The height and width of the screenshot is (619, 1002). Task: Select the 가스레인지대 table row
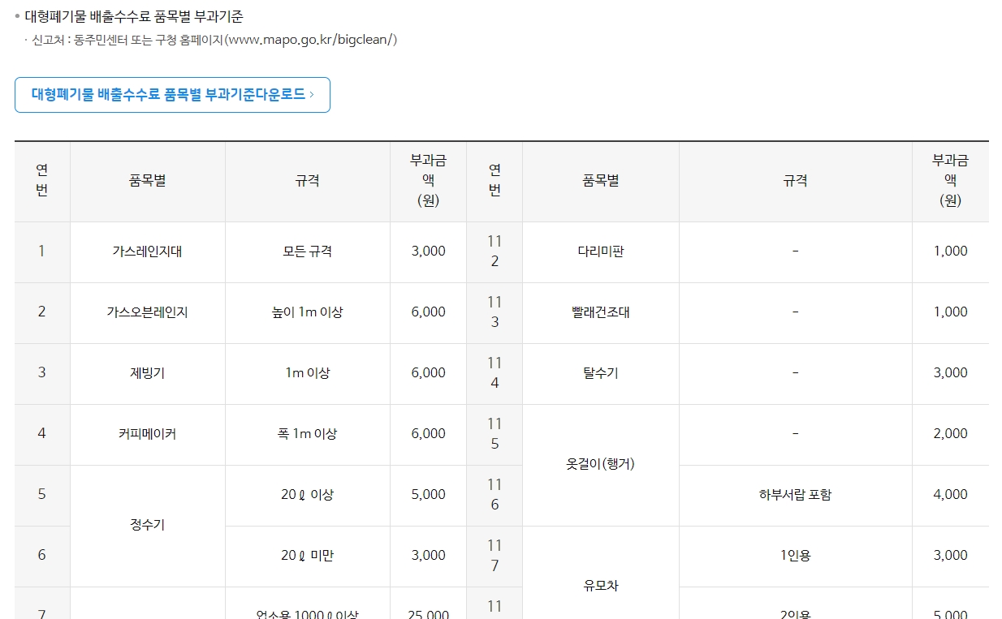tap(147, 251)
